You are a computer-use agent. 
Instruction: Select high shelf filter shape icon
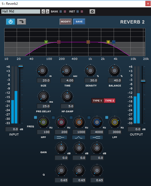click(x=96, y=137)
